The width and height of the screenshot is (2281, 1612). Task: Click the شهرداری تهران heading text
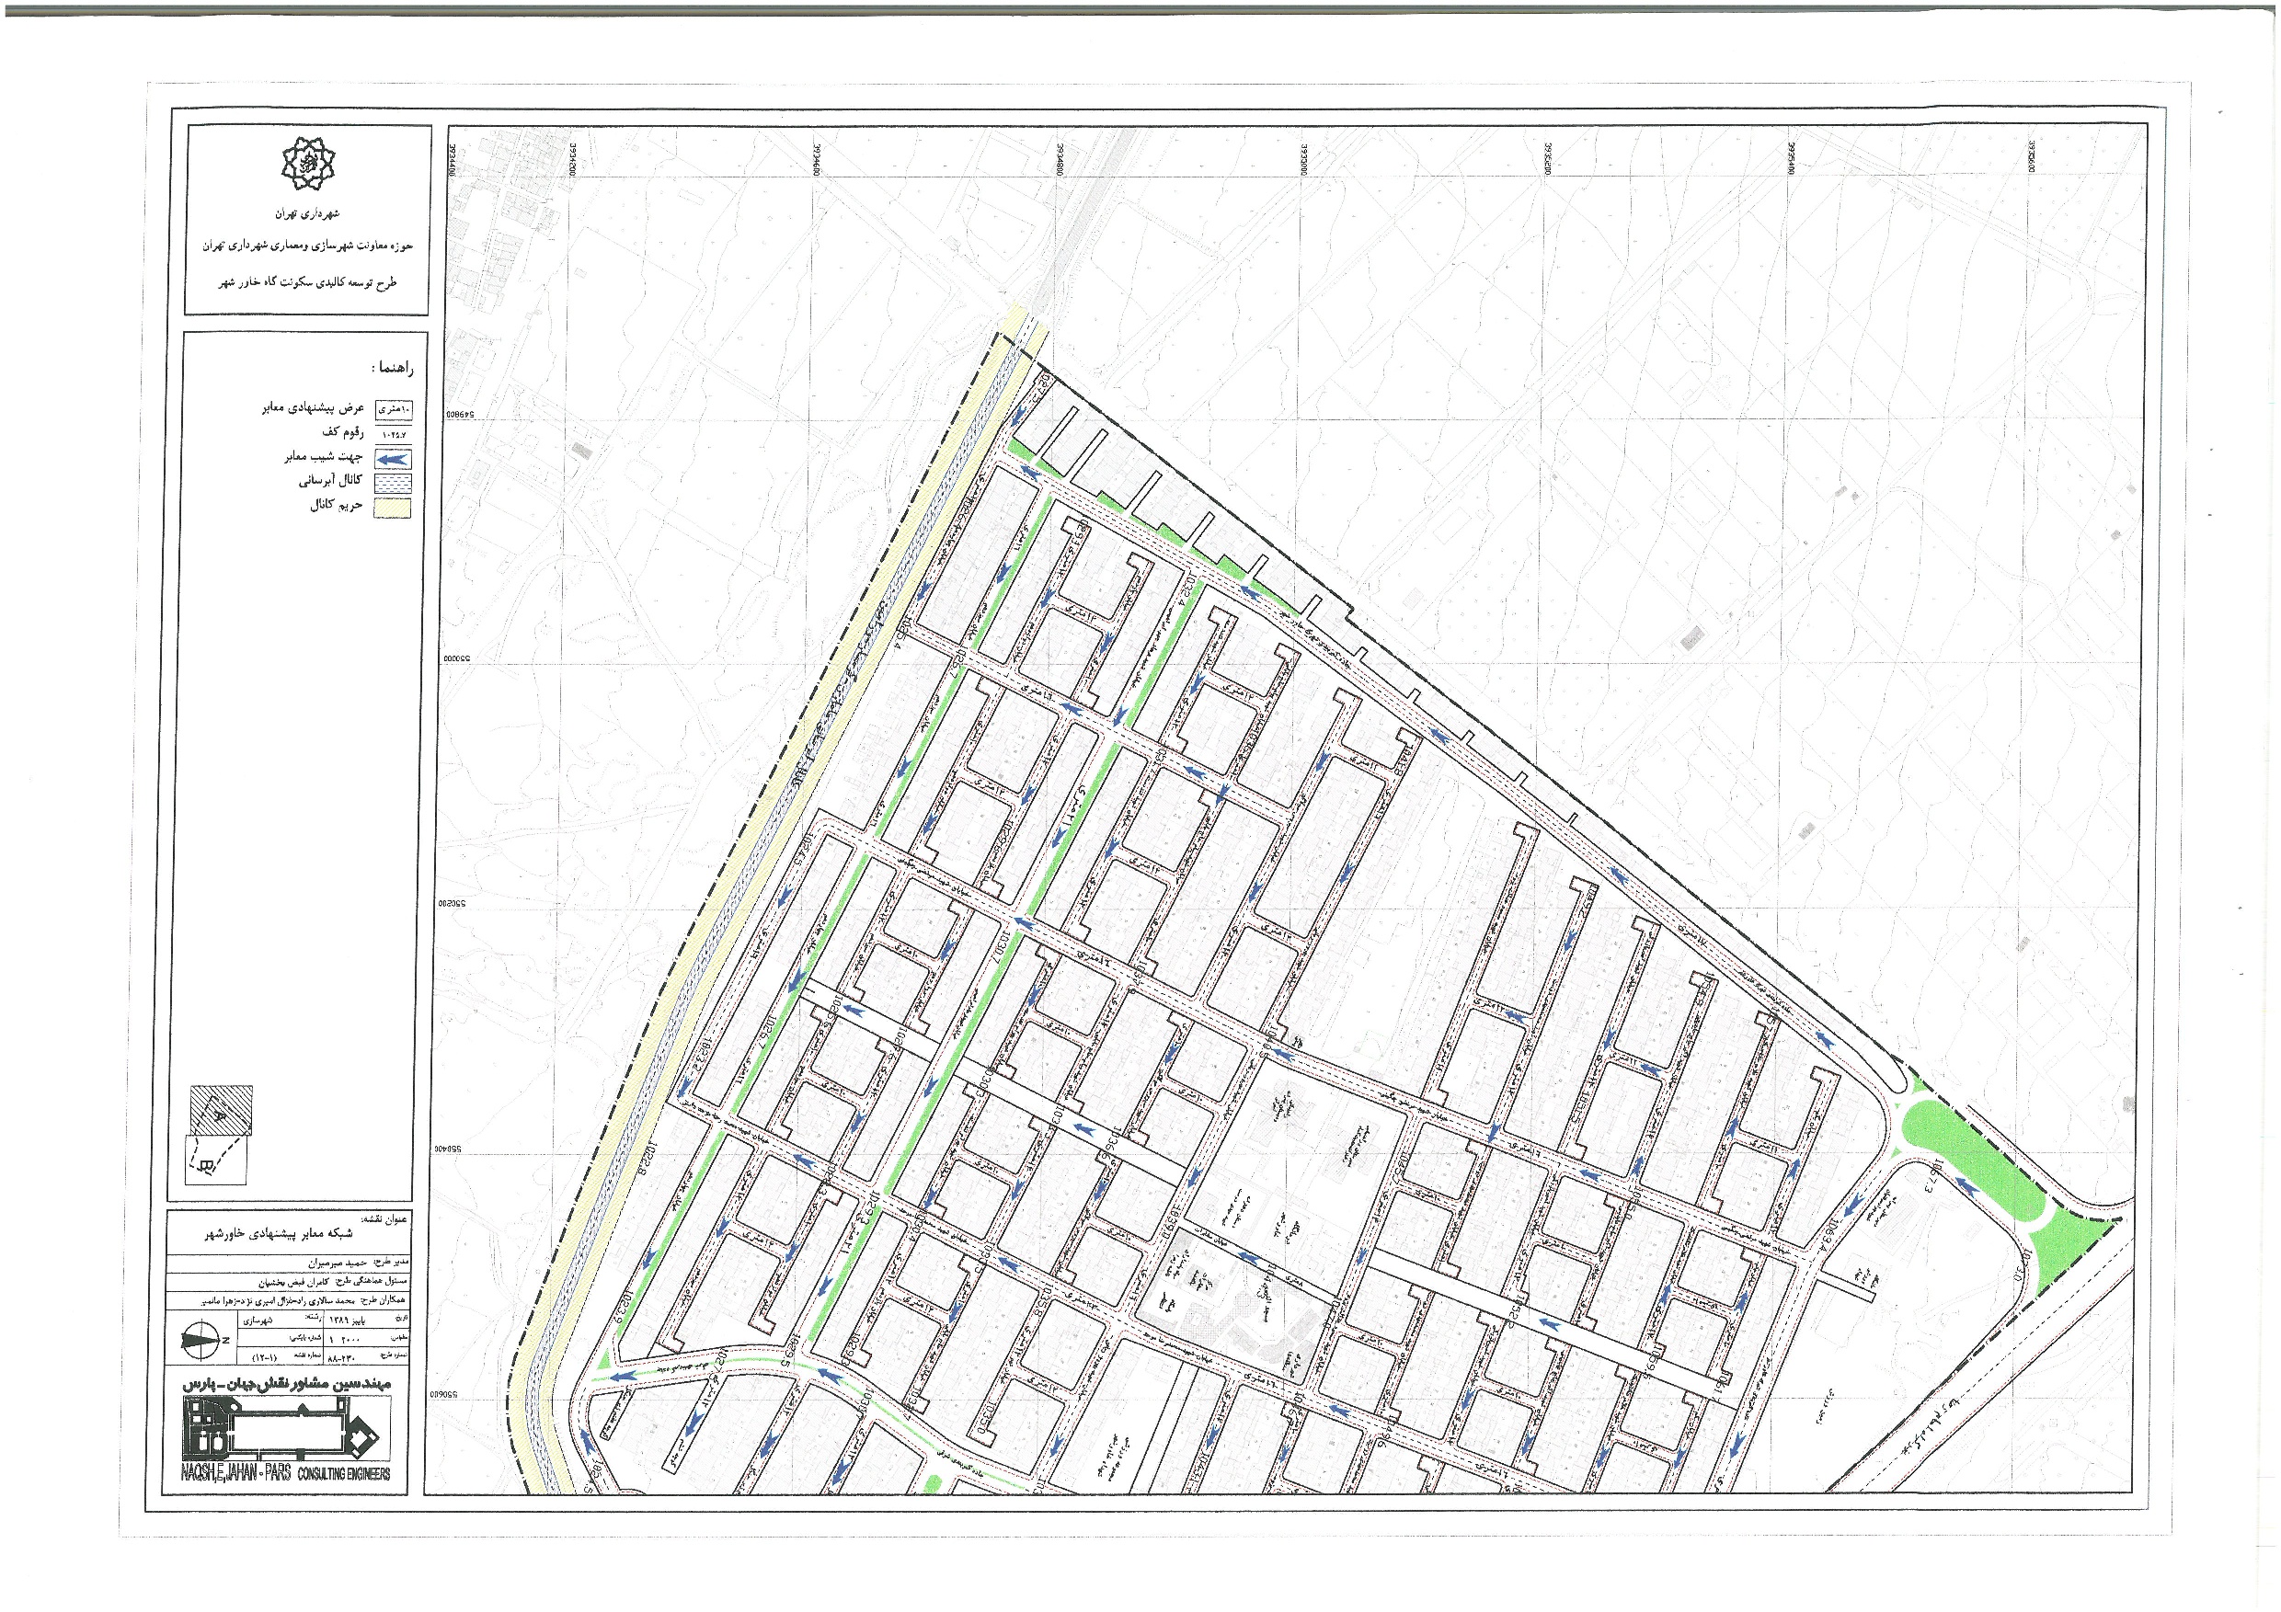coord(307,212)
